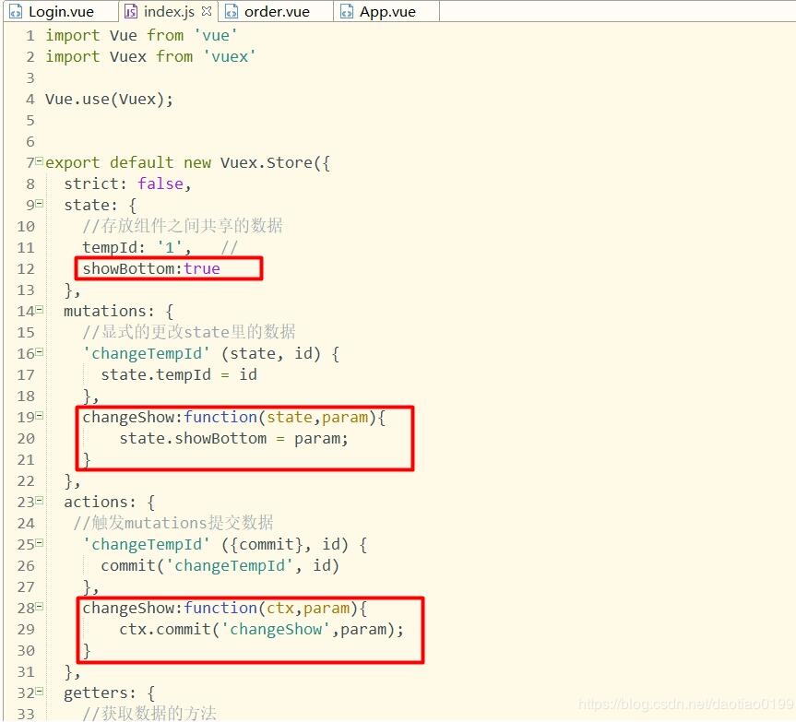Switch to the Login.vue tab
Screen dimensions: 796x722
[61, 11]
